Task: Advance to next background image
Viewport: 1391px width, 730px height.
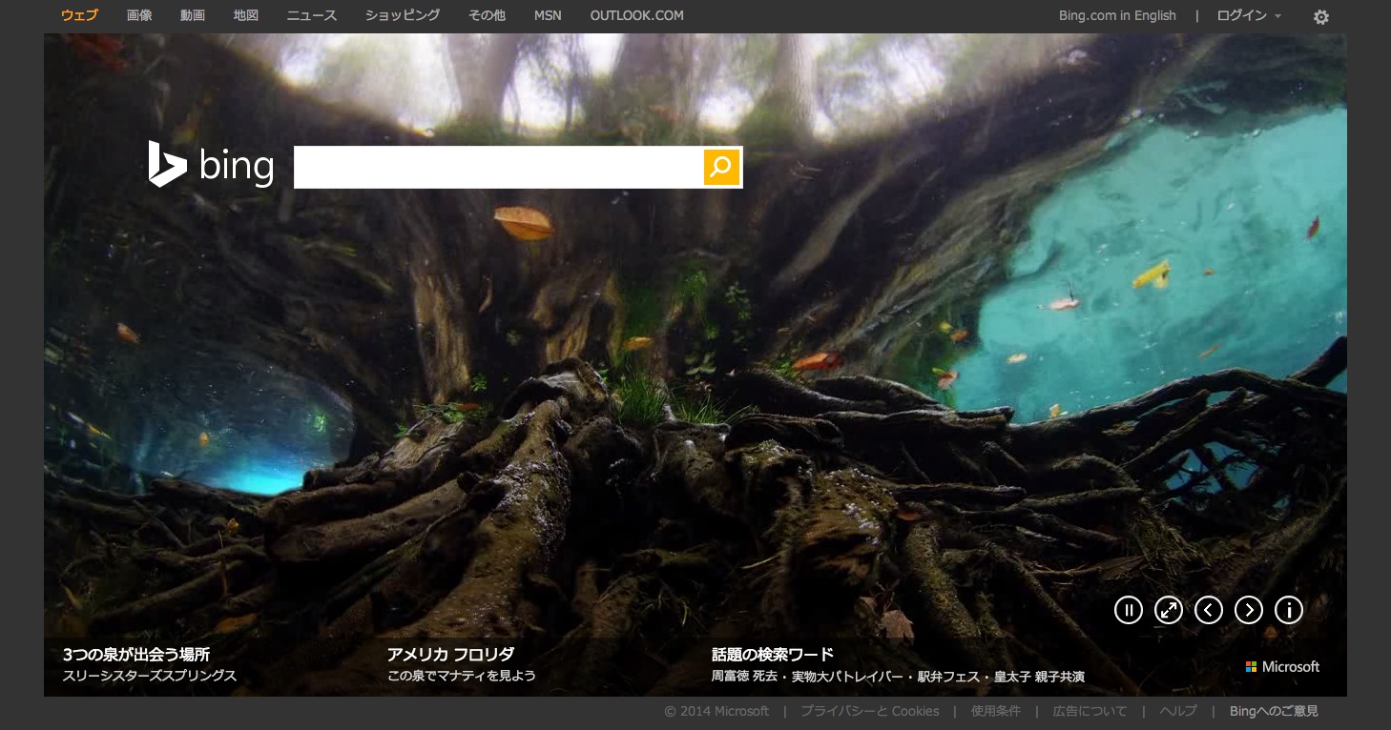Action: (x=1249, y=610)
